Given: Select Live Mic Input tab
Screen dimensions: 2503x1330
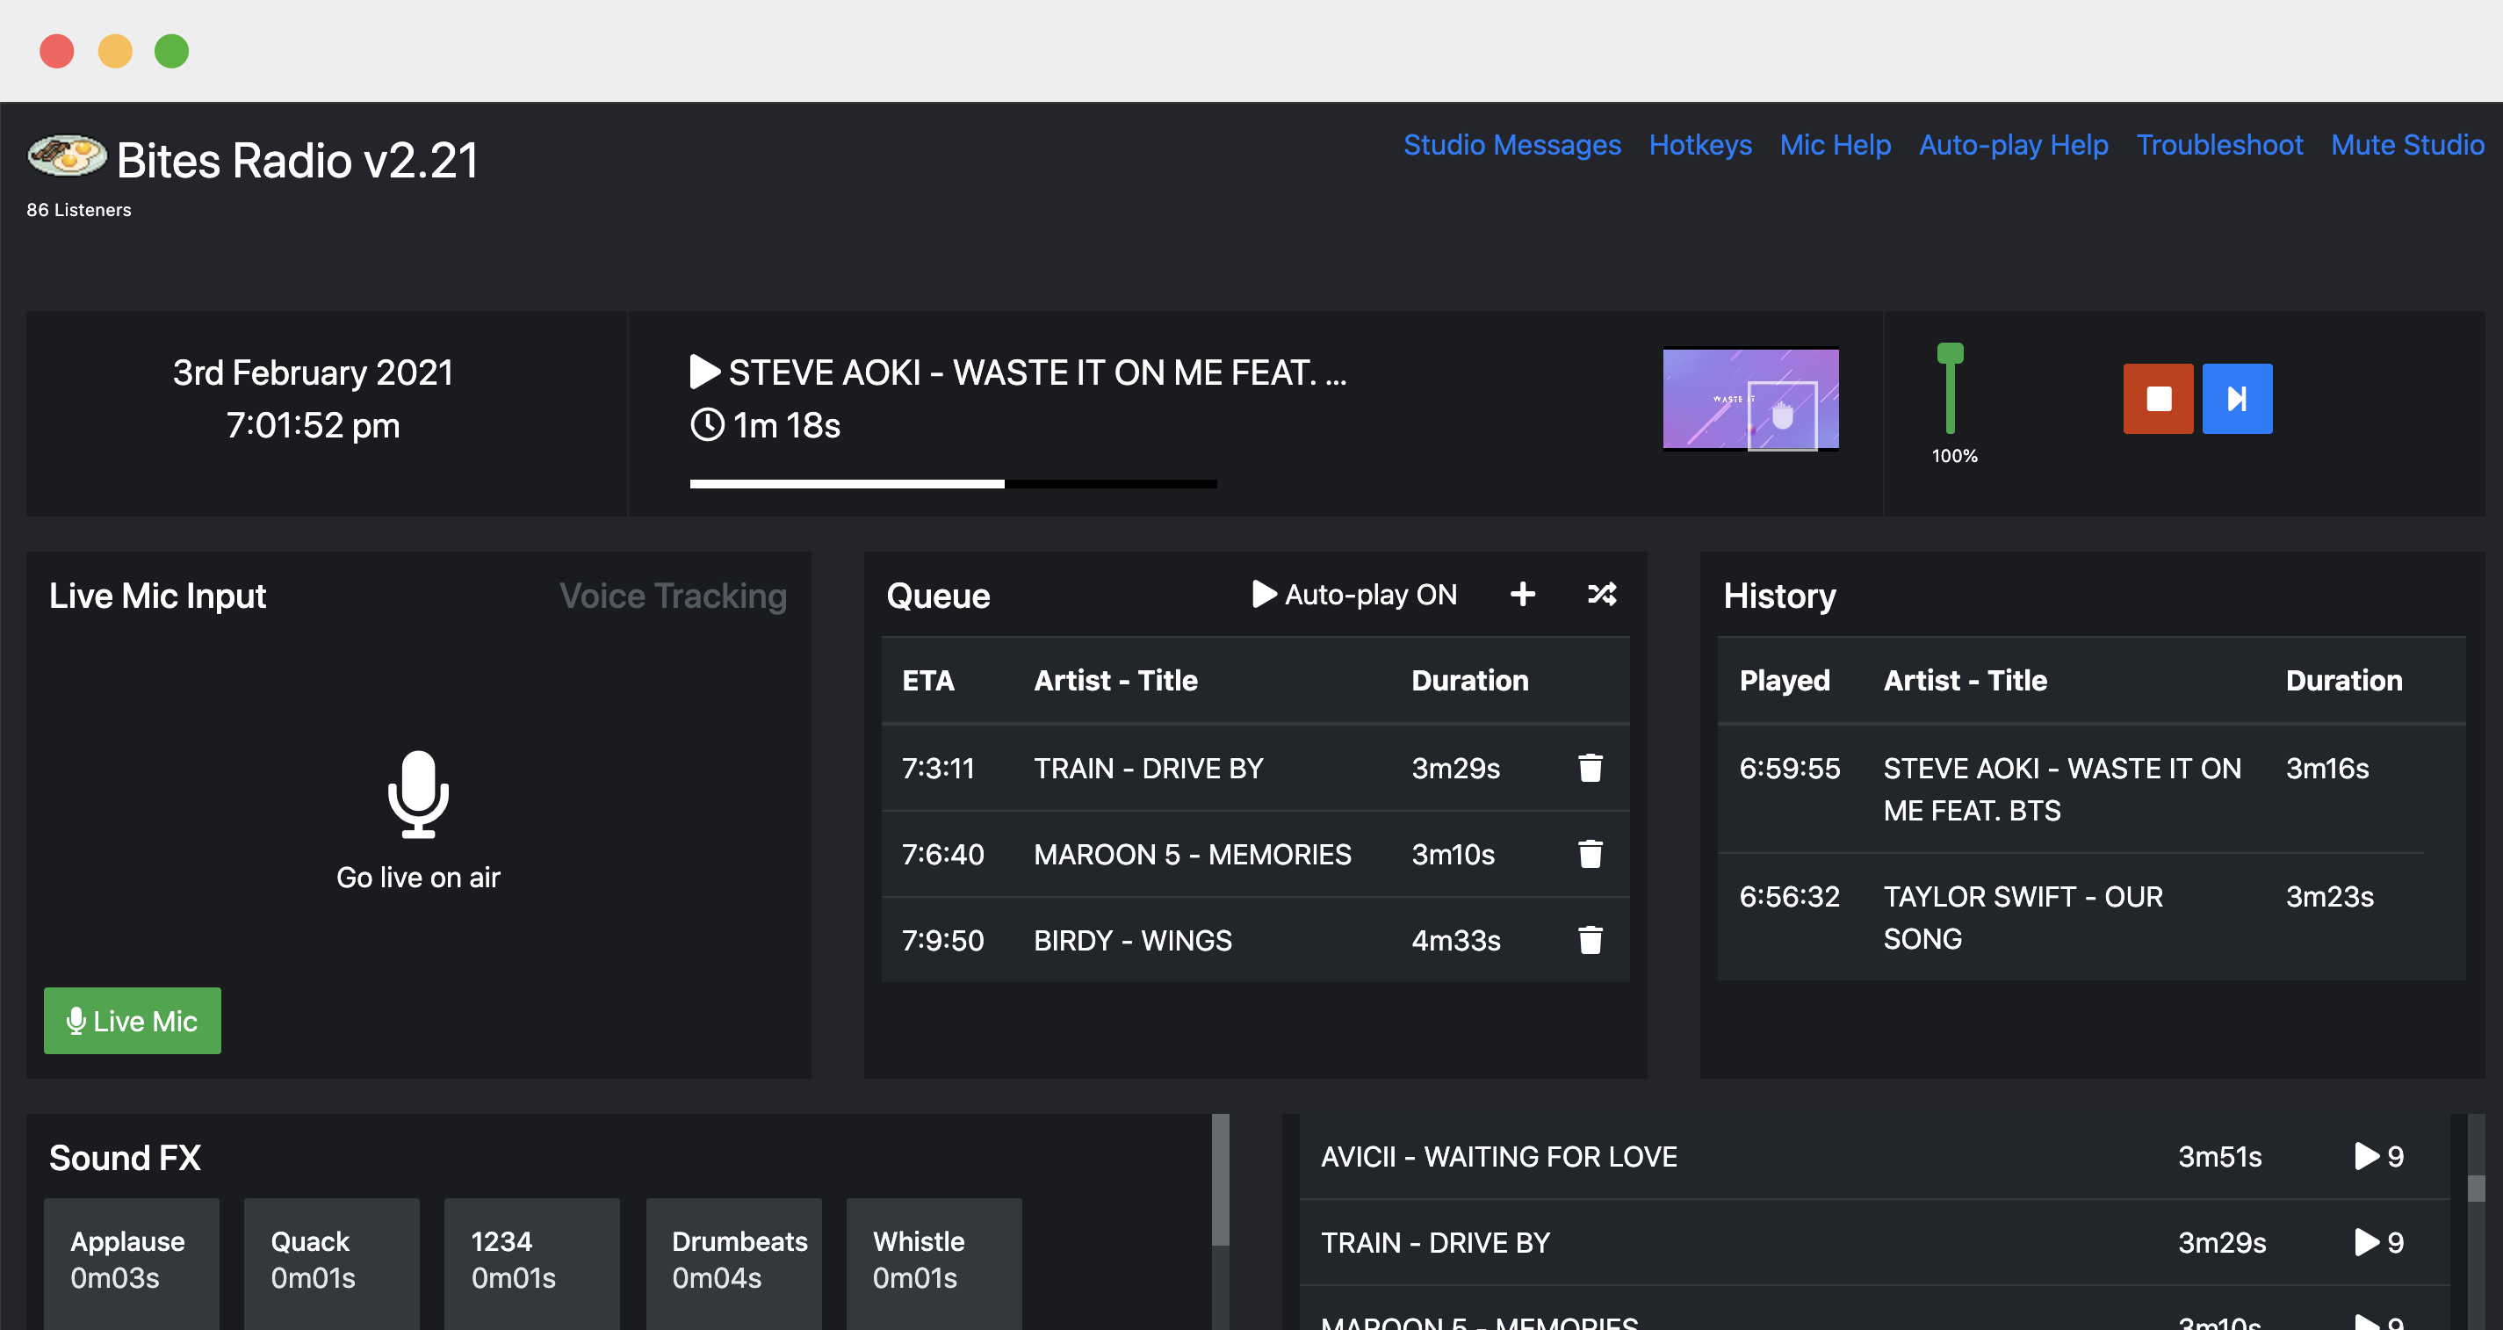Looking at the screenshot, I should click(157, 596).
